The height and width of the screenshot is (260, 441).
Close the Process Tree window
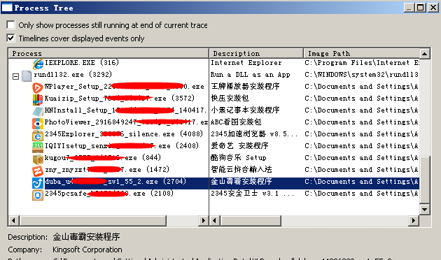coord(433,7)
